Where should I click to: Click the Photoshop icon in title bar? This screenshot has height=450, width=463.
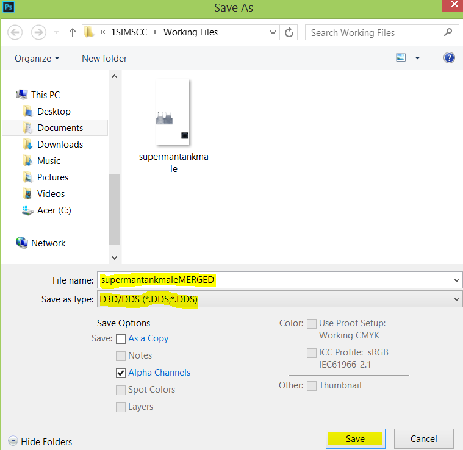[9, 7]
